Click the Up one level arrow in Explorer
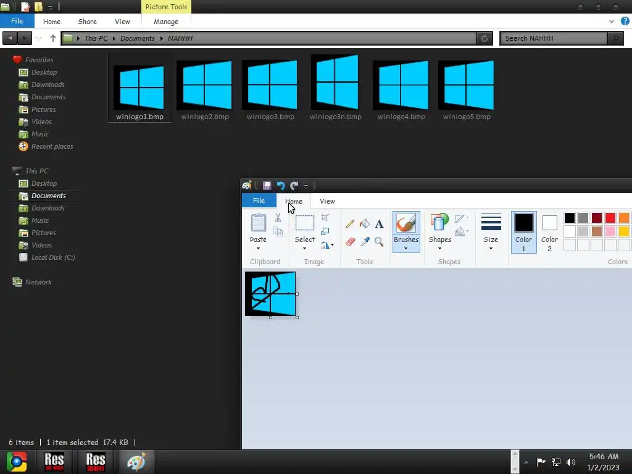This screenshot has width=632, height=474. (x=53, y=38)
